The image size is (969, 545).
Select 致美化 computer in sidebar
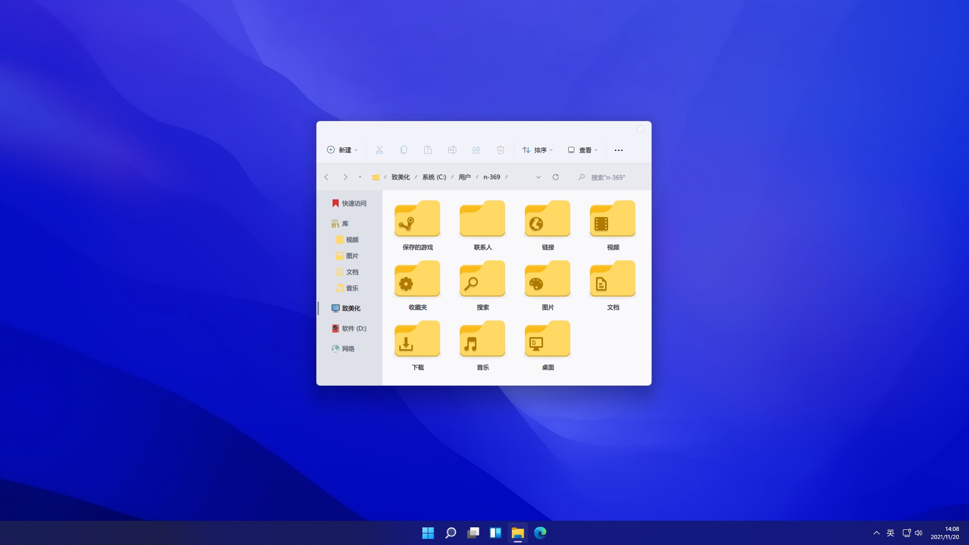click(346, 308)
